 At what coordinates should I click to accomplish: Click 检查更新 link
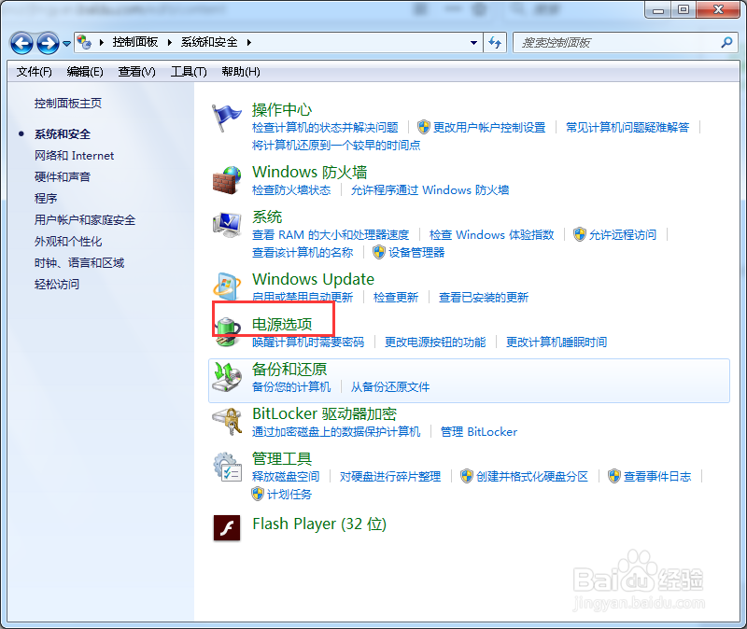pos(396,298)
